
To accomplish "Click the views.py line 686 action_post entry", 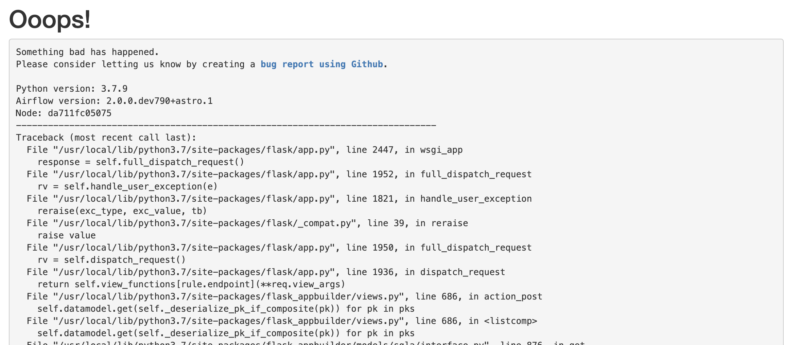I will point(284,296).
